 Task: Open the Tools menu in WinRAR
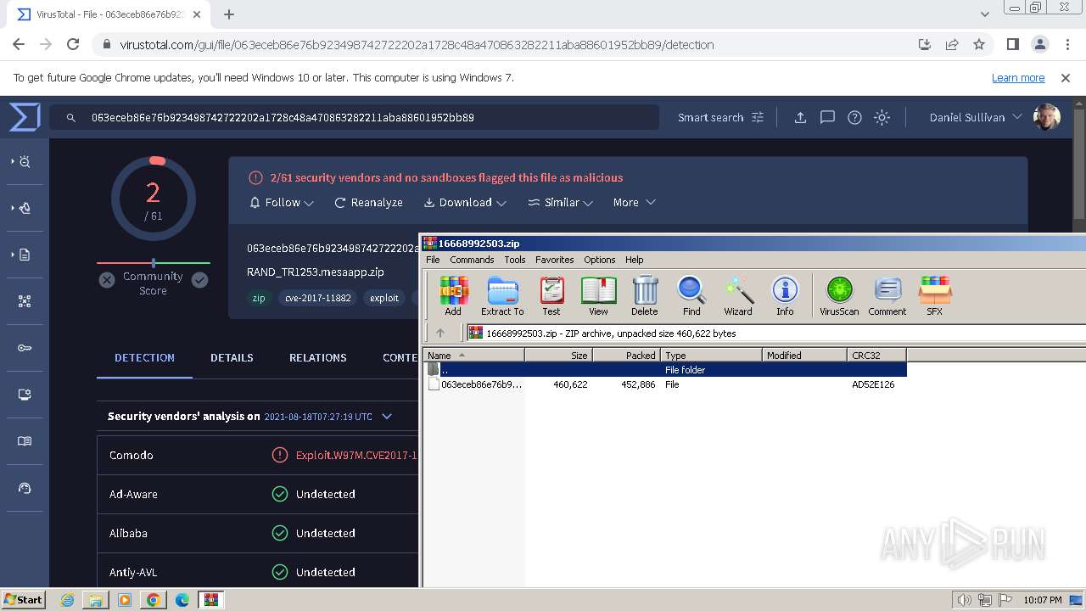(515, 260)
